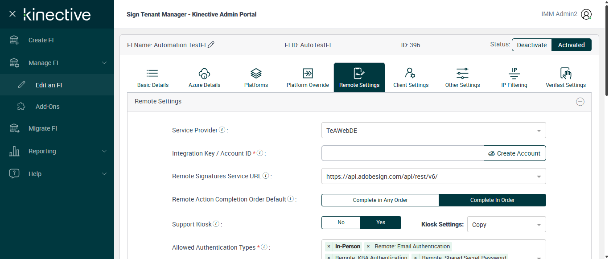Close the sidebar with the X icon

click(12, 14)
